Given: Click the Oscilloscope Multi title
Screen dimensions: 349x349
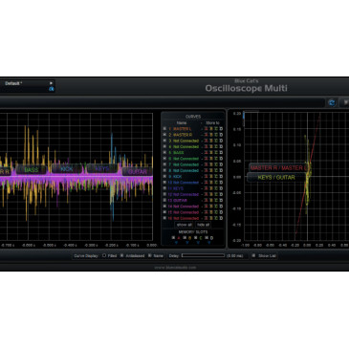Looking at the screenshot, I should 246,88.
